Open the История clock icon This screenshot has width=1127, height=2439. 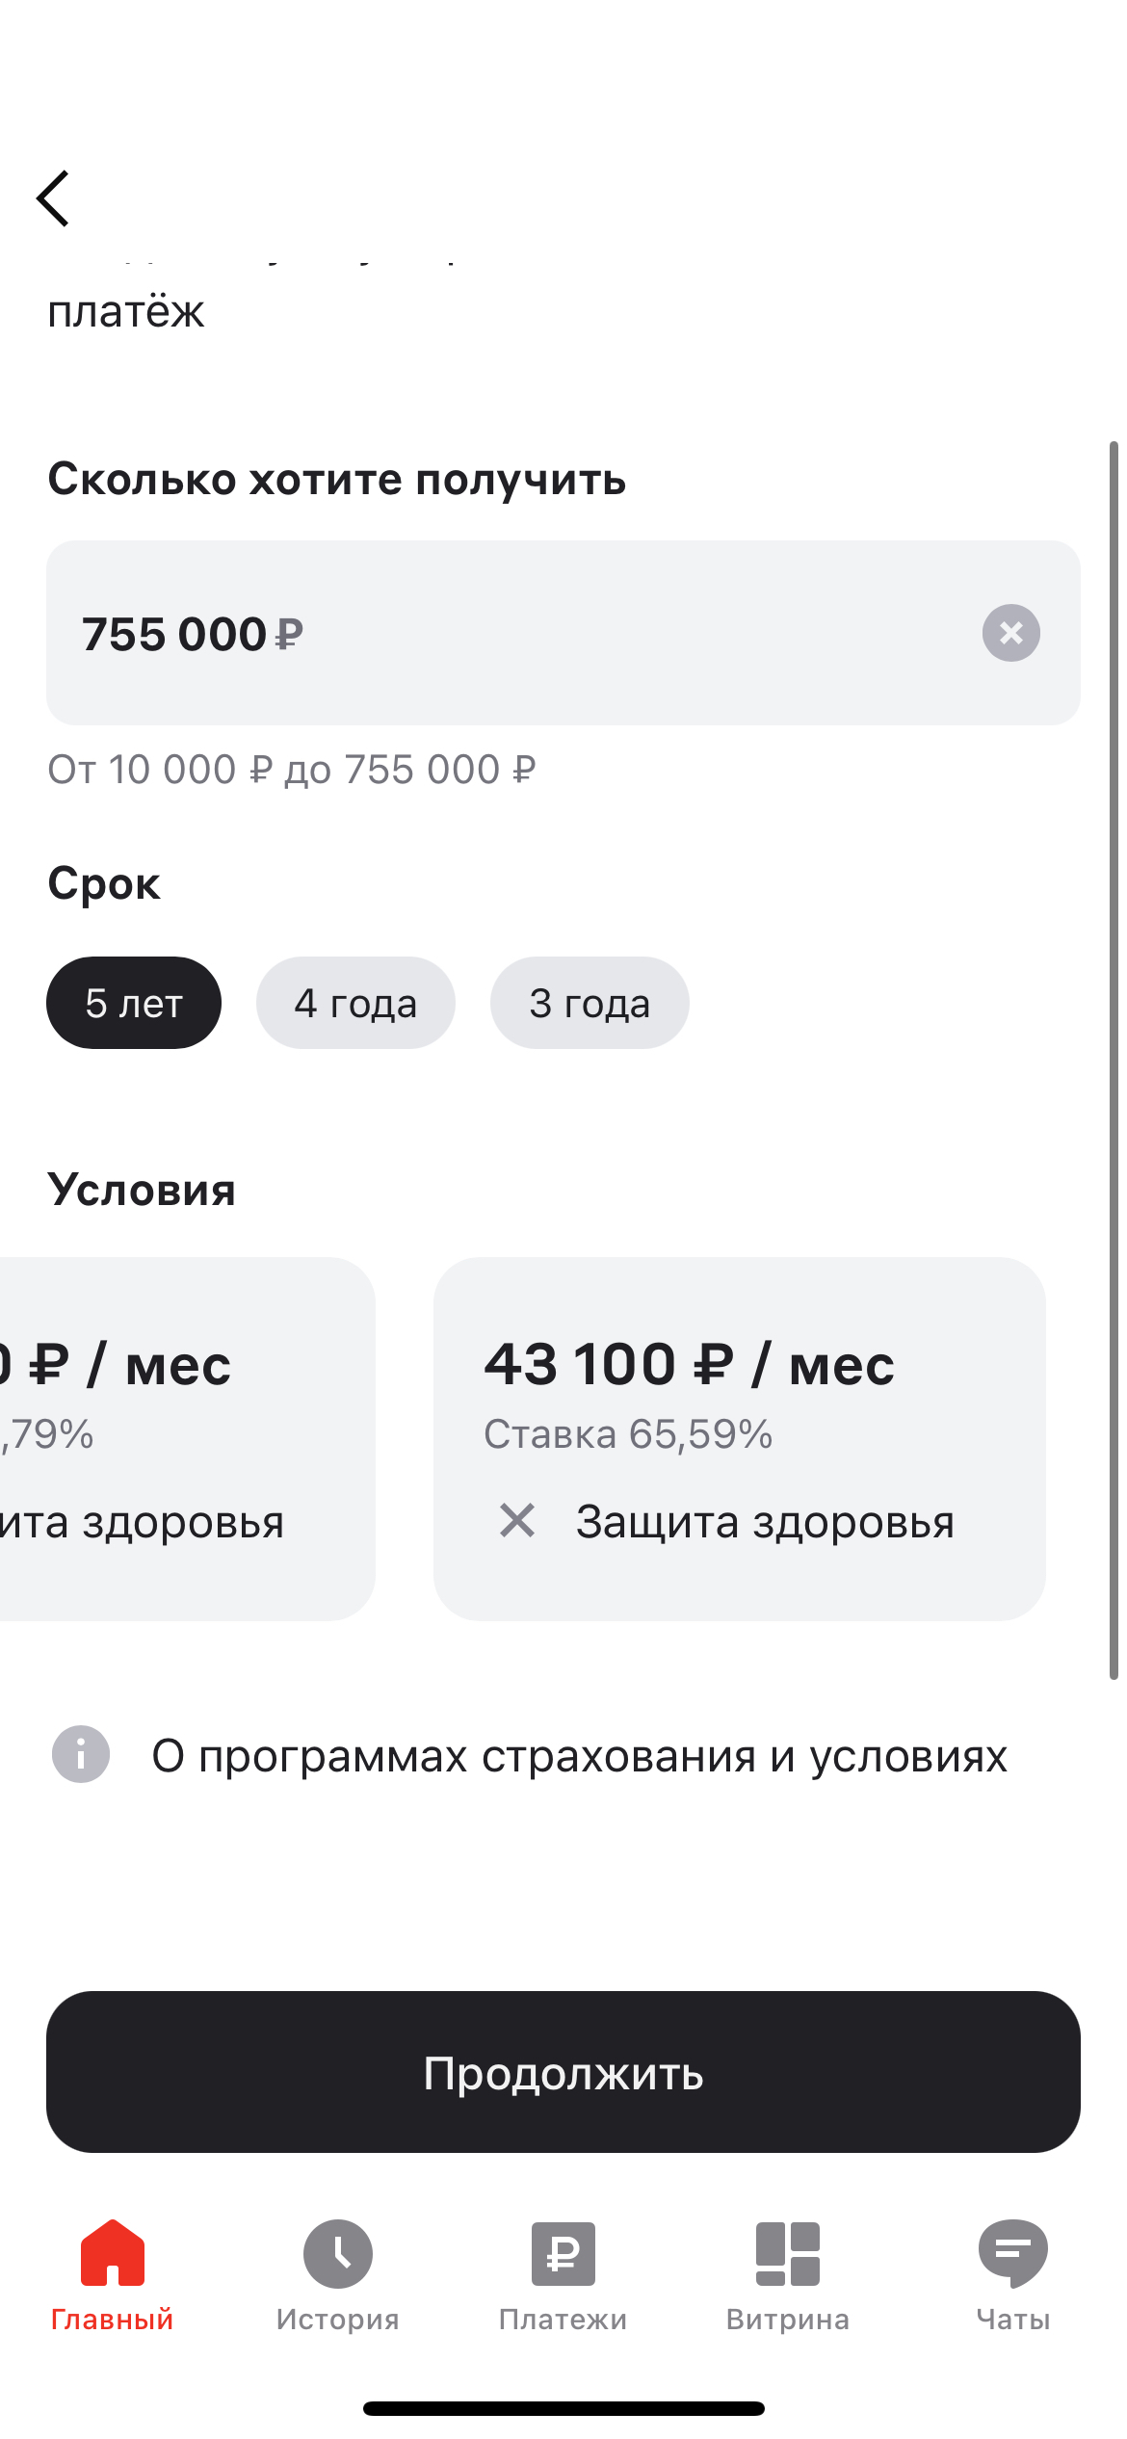pyautogui.click(x=338, y=2254)
